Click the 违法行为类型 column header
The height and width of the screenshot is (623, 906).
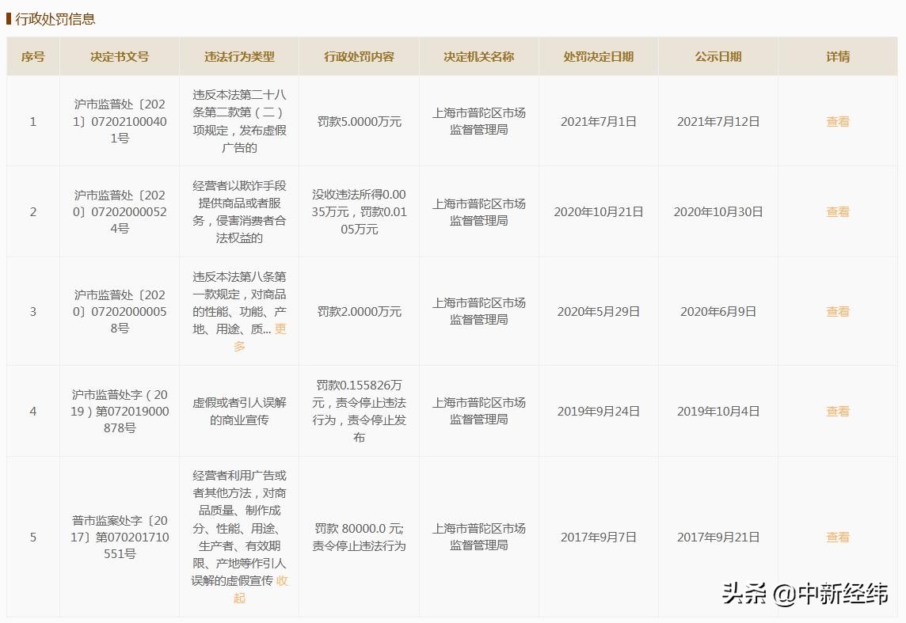pyautogui.click(x=239, y=56)
